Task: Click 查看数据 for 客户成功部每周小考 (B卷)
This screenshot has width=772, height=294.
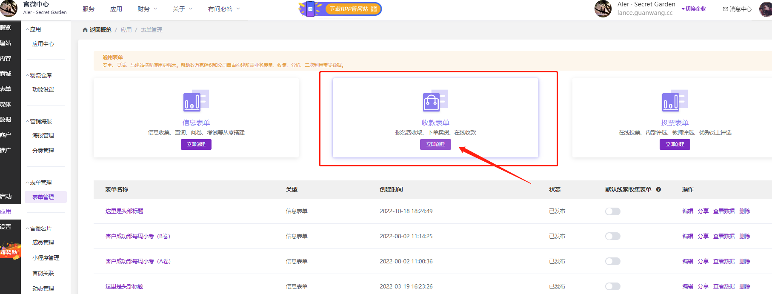Action: (723, 236)
